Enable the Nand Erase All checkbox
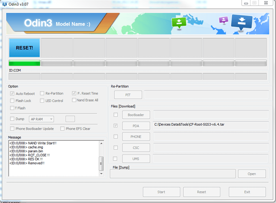 pos(74,100)
